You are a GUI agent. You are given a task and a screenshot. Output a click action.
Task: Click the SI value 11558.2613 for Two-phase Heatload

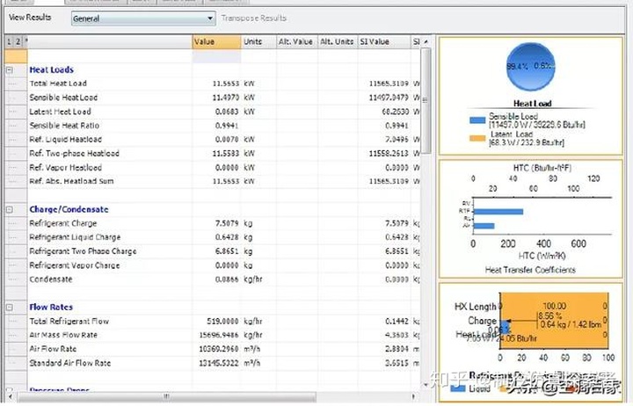[389, 154]
